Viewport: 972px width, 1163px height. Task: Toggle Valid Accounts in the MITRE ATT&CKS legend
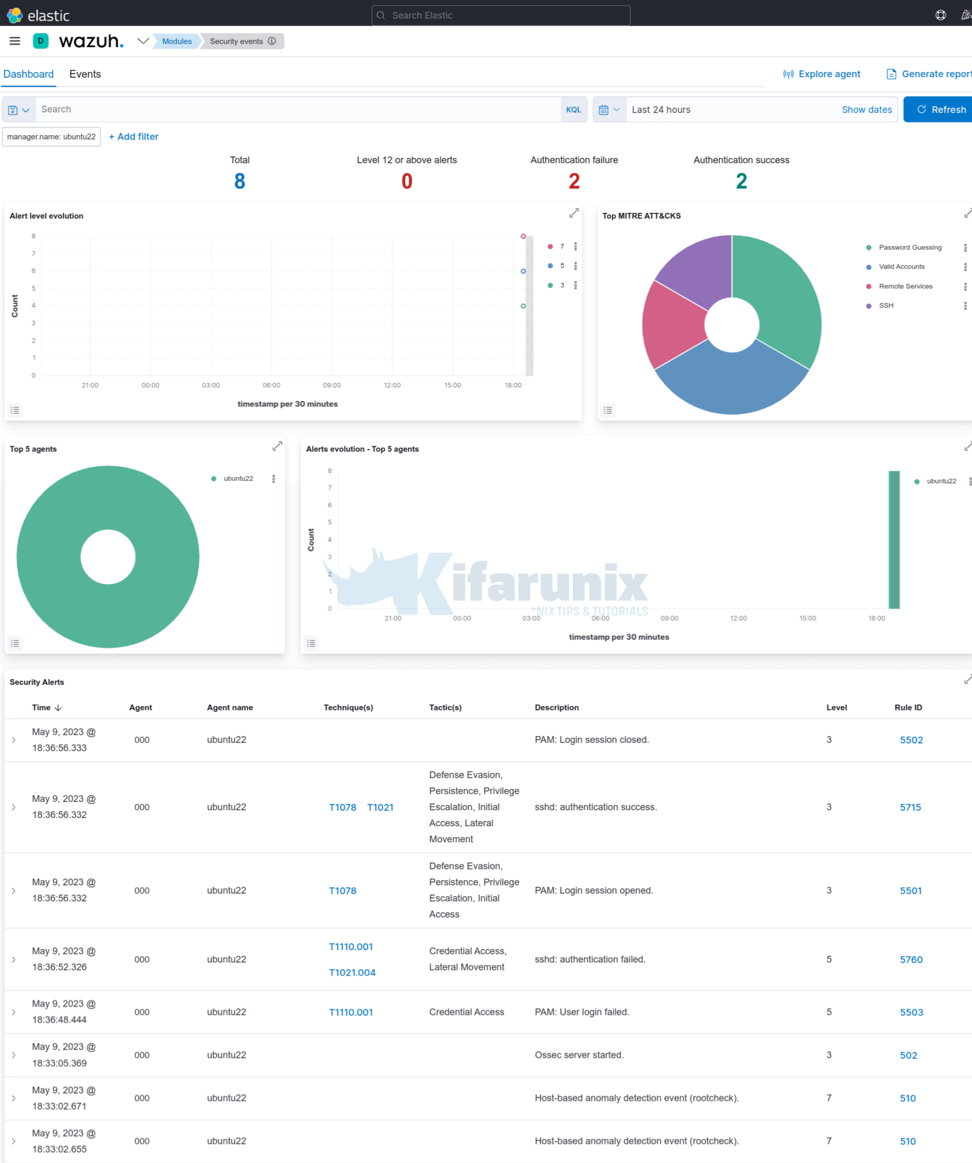click(x=902, y=266)
